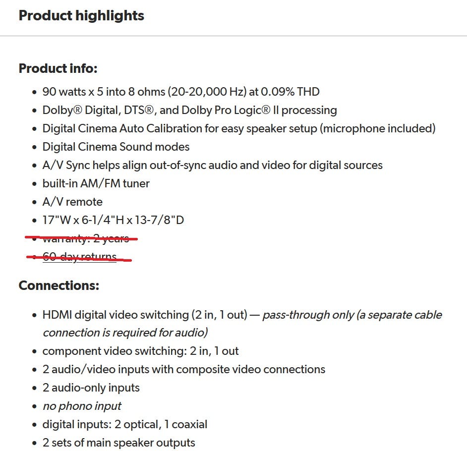
Task: Click the Digital Cinema Sound modes bullet
Action: (x=116, y=147)
